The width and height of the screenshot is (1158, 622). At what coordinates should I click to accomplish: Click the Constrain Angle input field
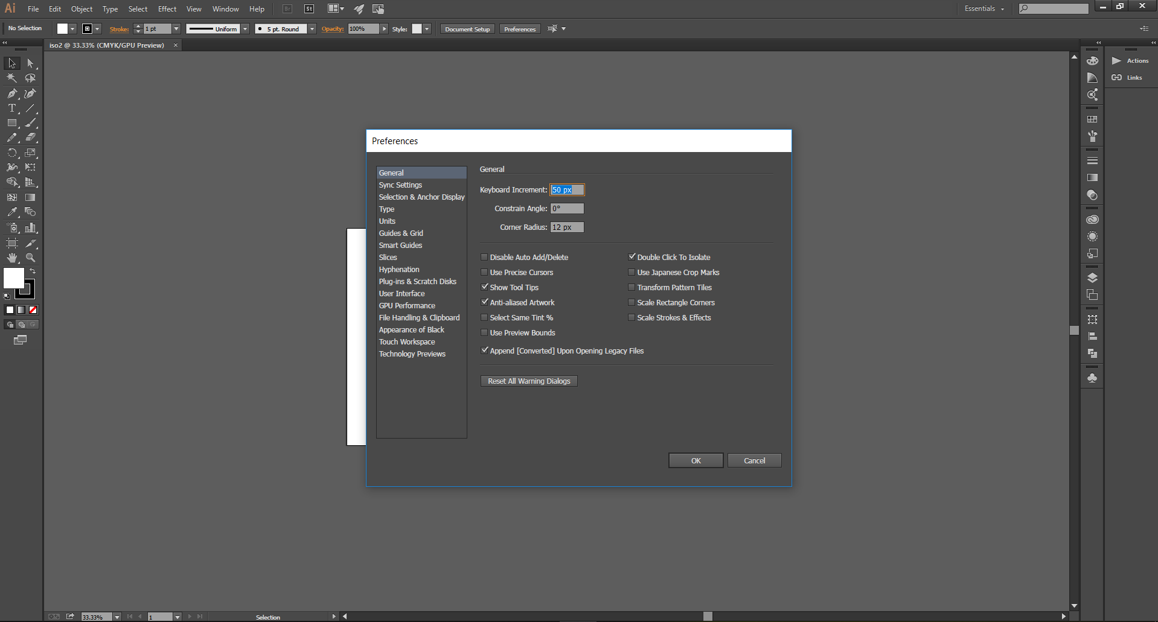pyautogui.click(x=567, y=209)
